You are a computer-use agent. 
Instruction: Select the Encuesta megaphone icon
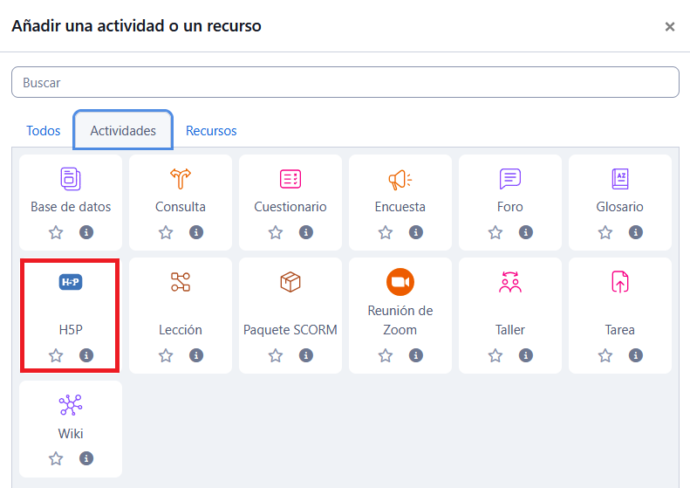coord(400,179)
